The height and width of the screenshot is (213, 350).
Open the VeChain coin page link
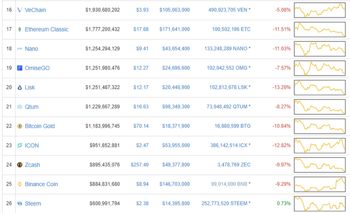[x=35, y=10]
